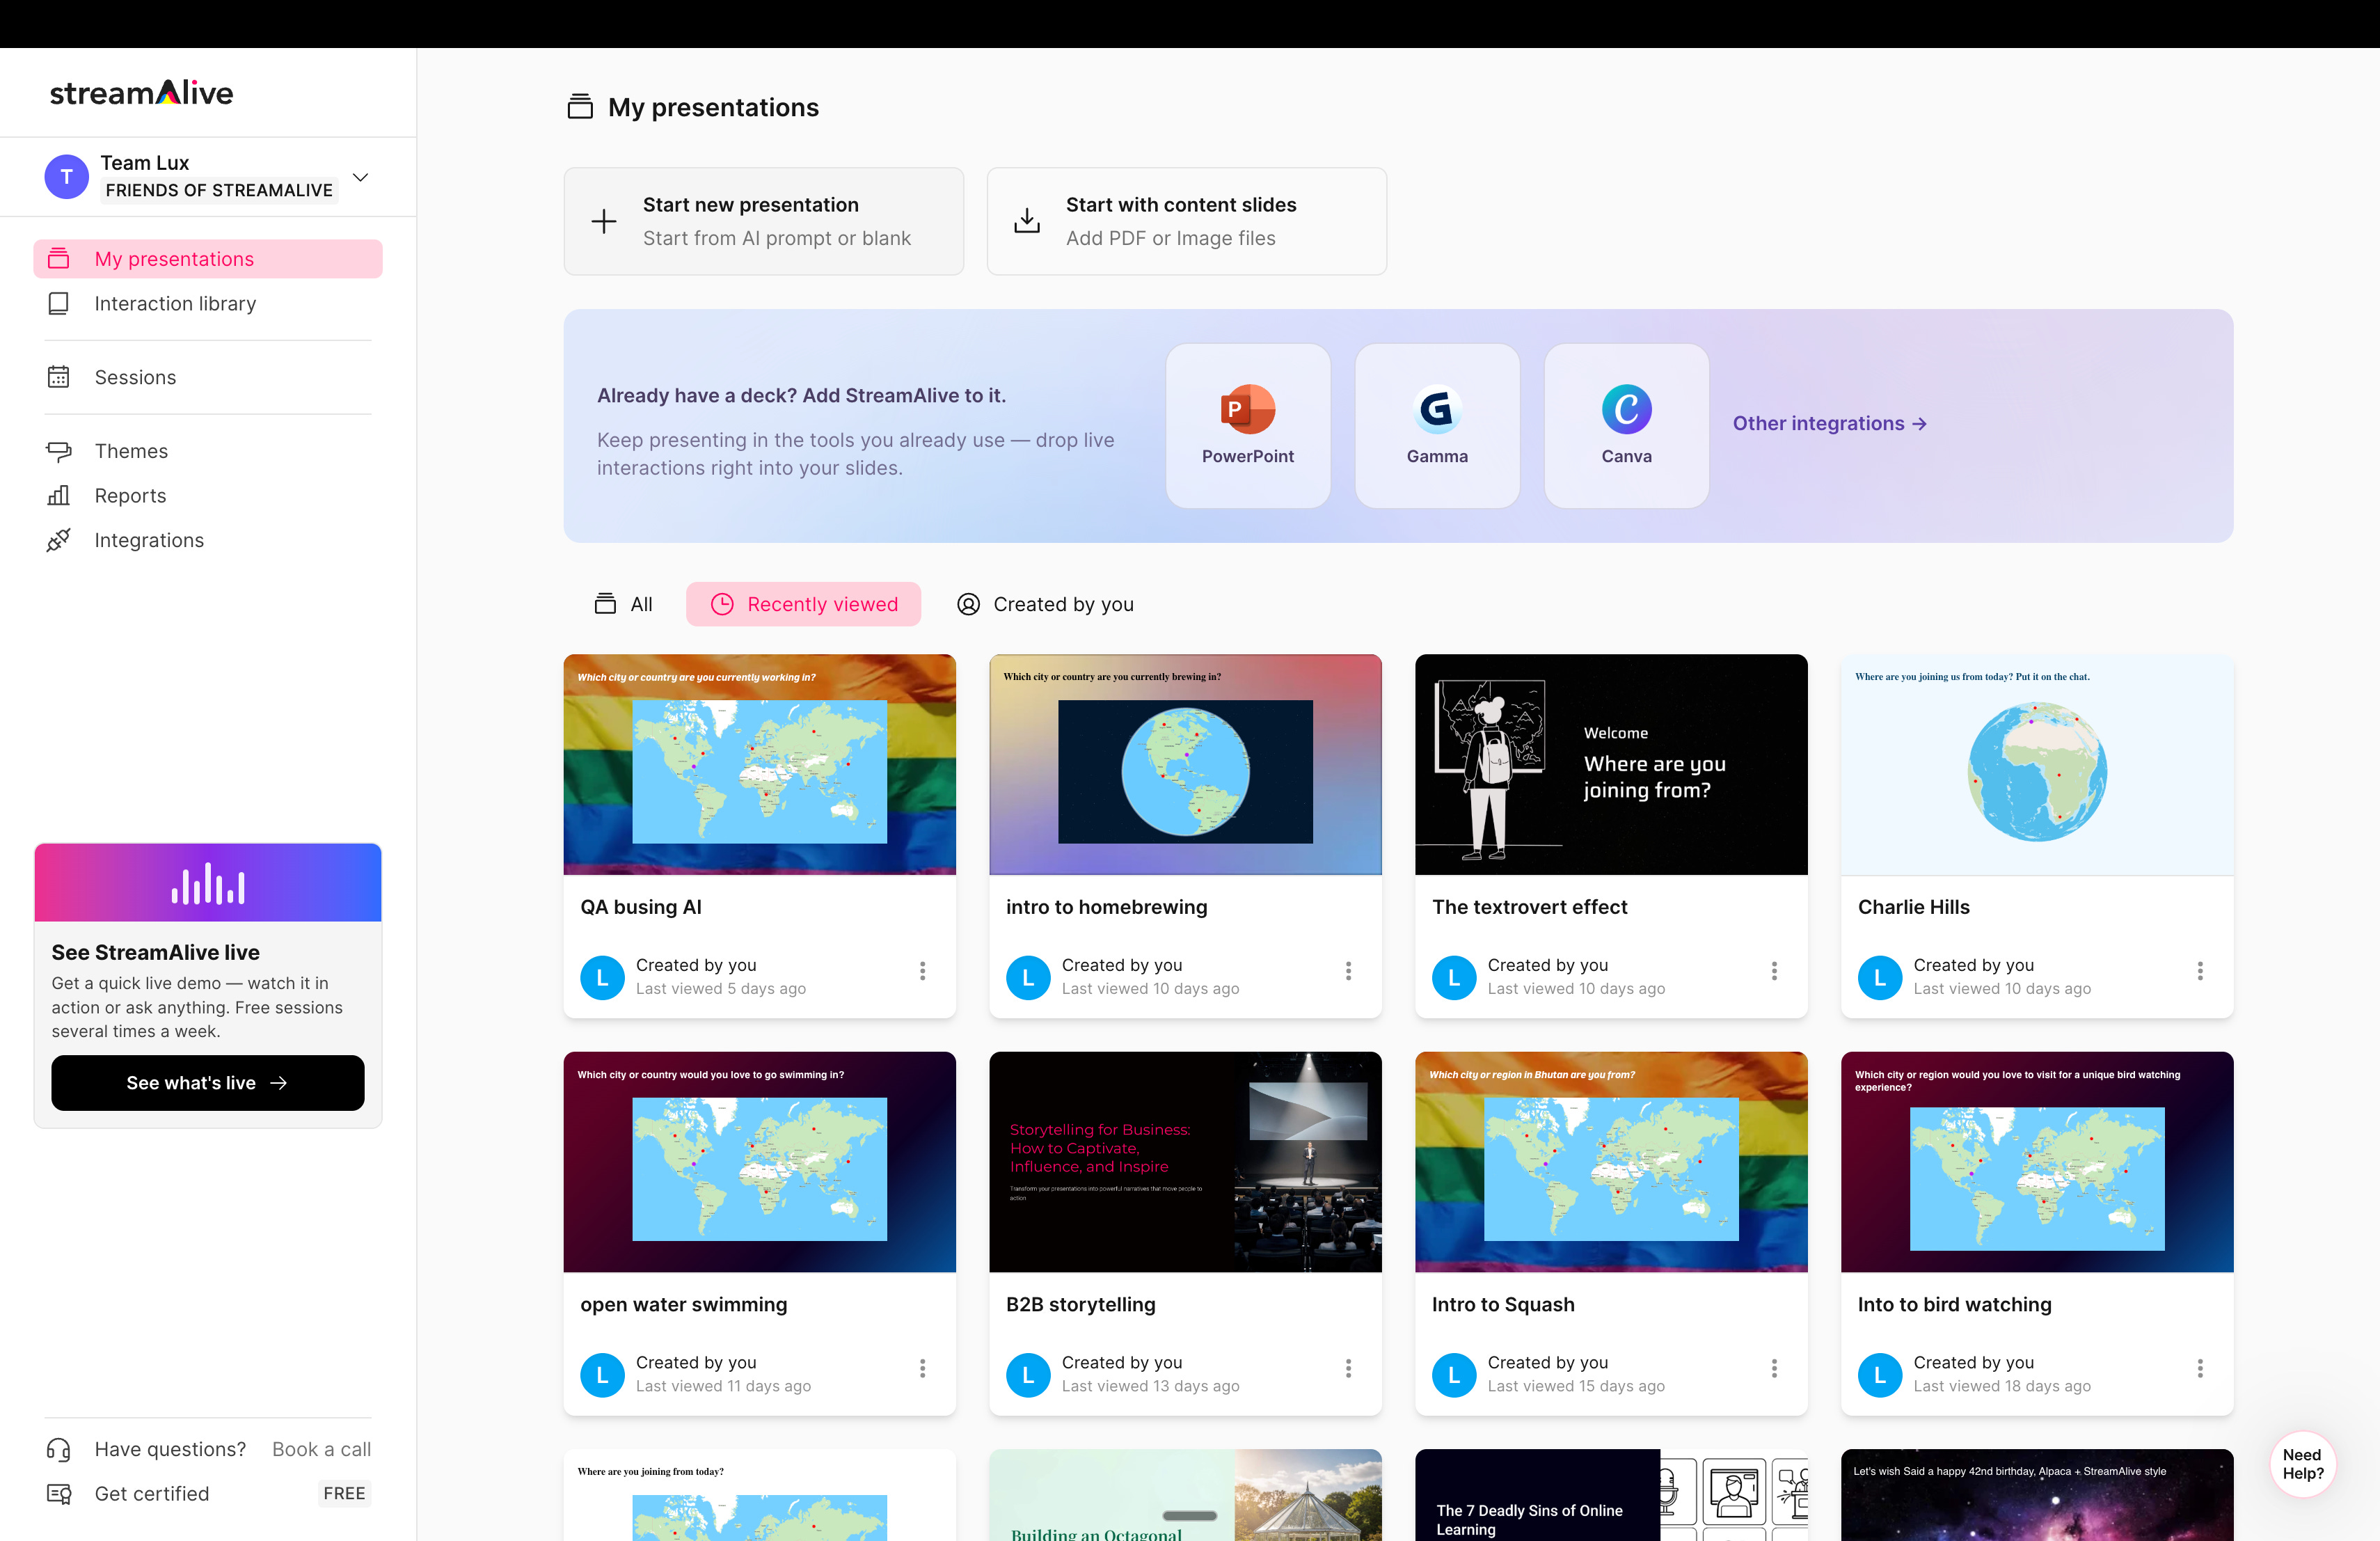Open options menu for intro to homebrewing
Image resolution: width=2380 pixels, height=1541 pixels.
coord(1348,971)
